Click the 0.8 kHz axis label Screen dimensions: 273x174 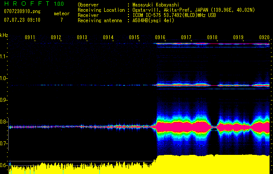tap(3, 122)
